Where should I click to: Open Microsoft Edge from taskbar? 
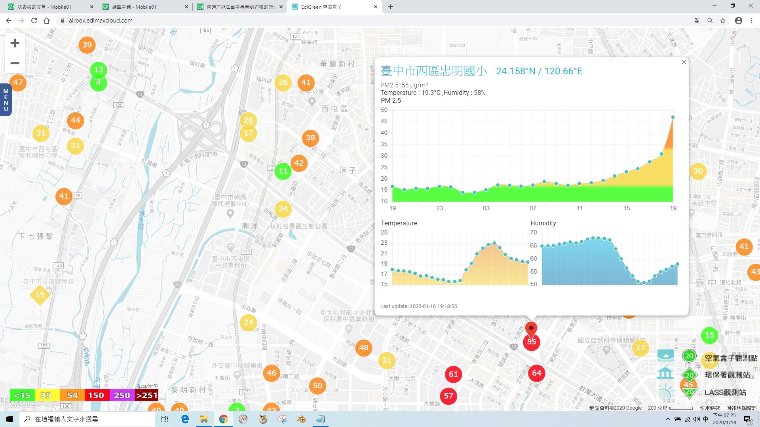pyautogui.click(x=184, y=419)
